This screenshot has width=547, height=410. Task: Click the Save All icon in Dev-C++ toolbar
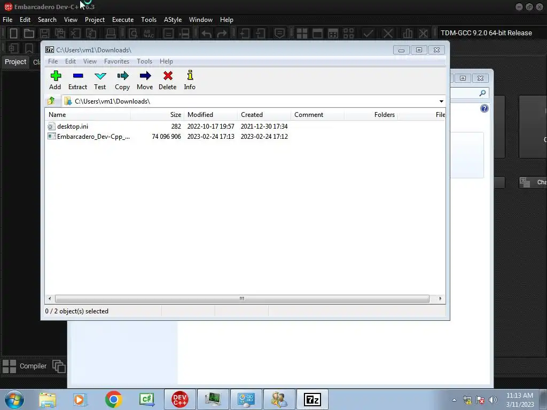[60, 34]
